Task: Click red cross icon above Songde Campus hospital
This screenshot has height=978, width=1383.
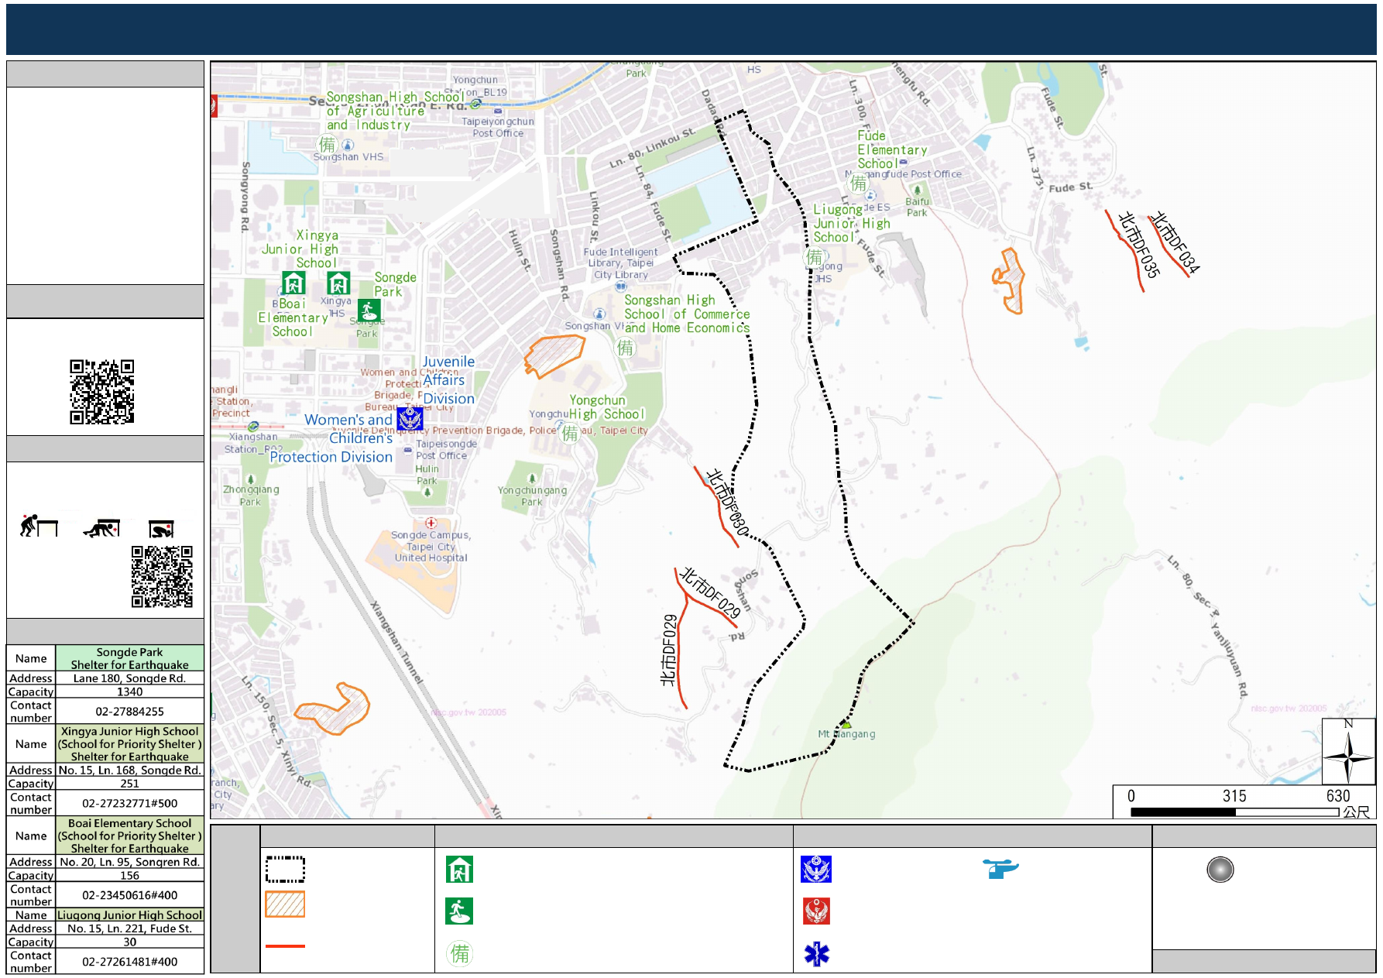Action: [x=431, y=523]
